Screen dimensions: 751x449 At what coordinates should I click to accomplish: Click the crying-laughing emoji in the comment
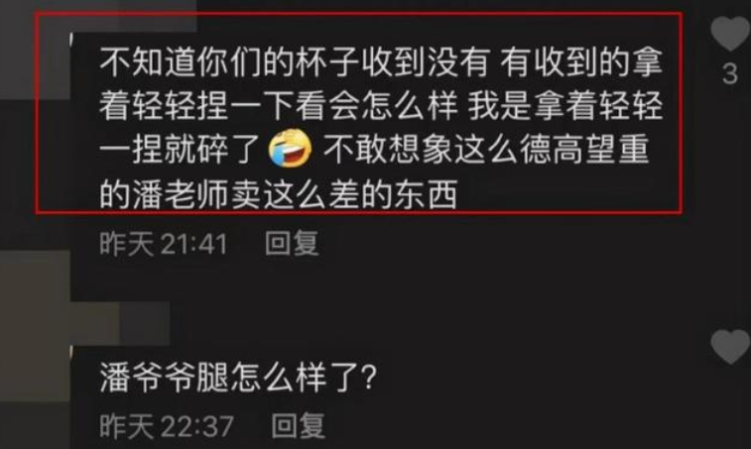point(291,149)
